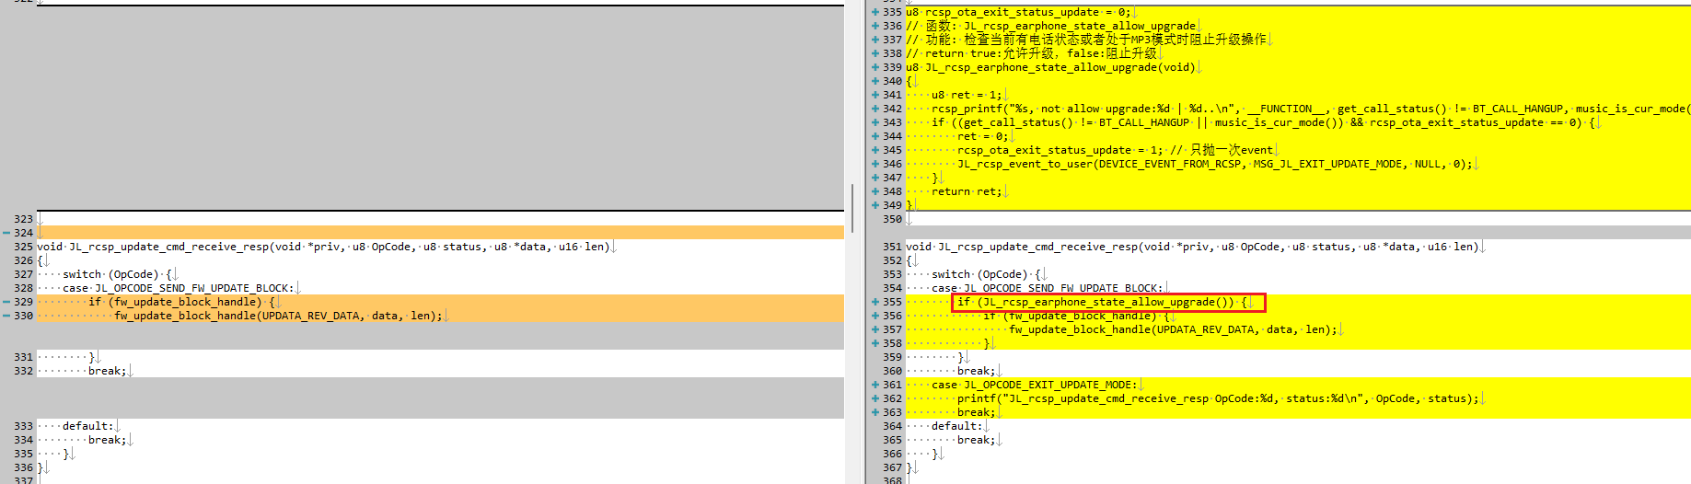Click the plus diff marker beside line 363
The height and width of the screenshot is (484, 1691).
(x=874, y=412)
